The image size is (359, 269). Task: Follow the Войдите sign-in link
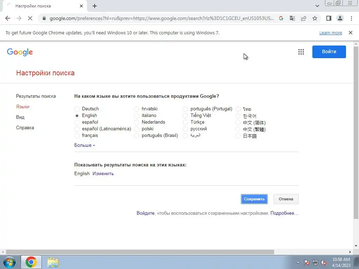click(145, 213)
